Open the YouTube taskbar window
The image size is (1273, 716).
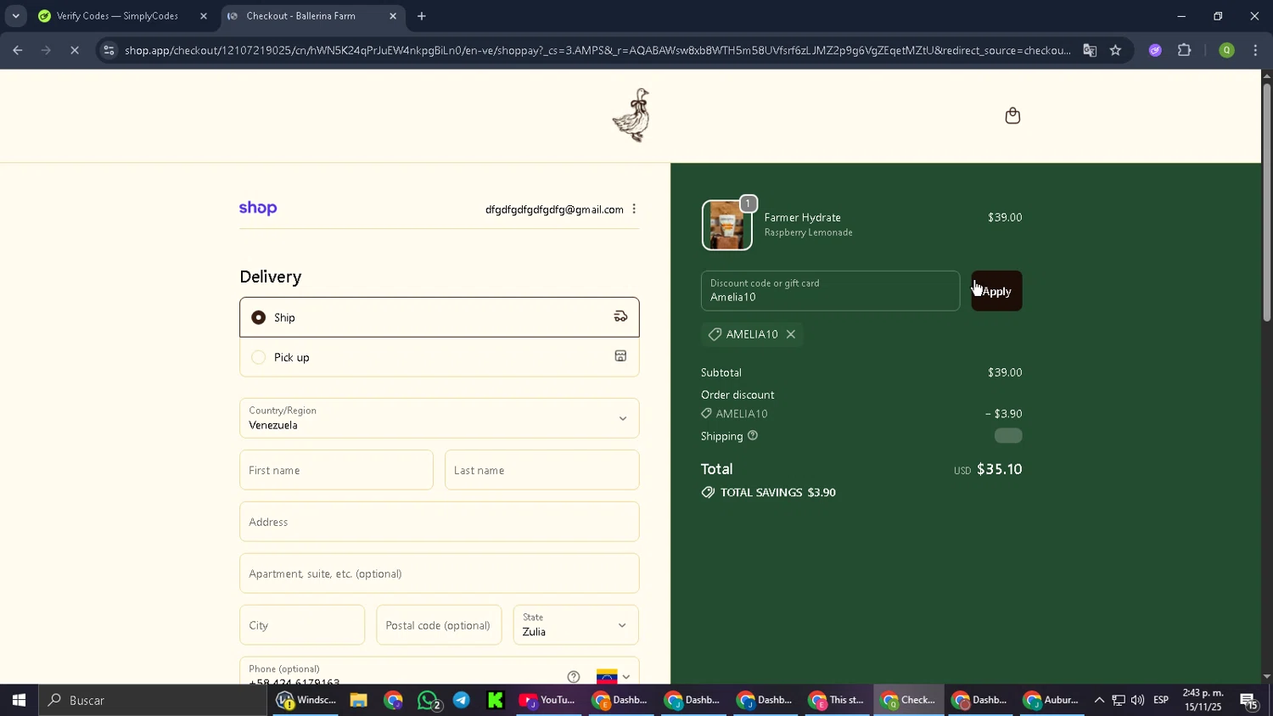tap(548, 700)
